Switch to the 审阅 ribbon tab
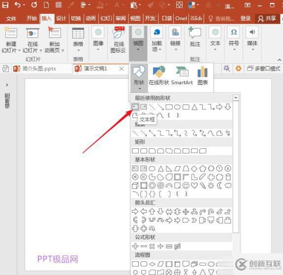This screenshot has height=275, width=283. (121, 18)
